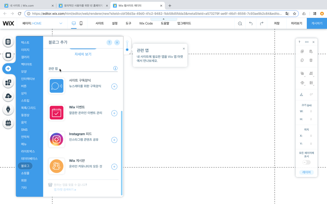Image resolution: width=327 pixels, height=204 pixels.
Task: Click the 레이어 button in toolbox
Action: coord(306,172)
